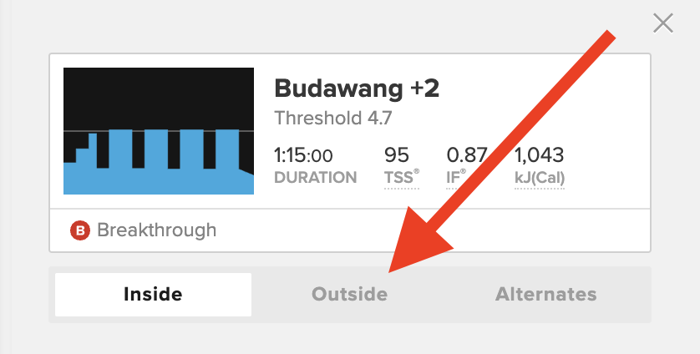The image size is (700, 354).
Task: Open the Alternates tab
Action: [x=546, y=295]
